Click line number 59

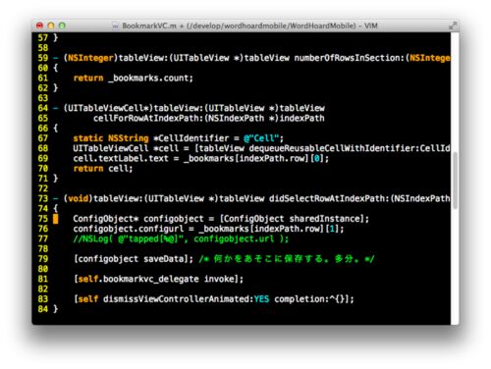pos(43,58)
